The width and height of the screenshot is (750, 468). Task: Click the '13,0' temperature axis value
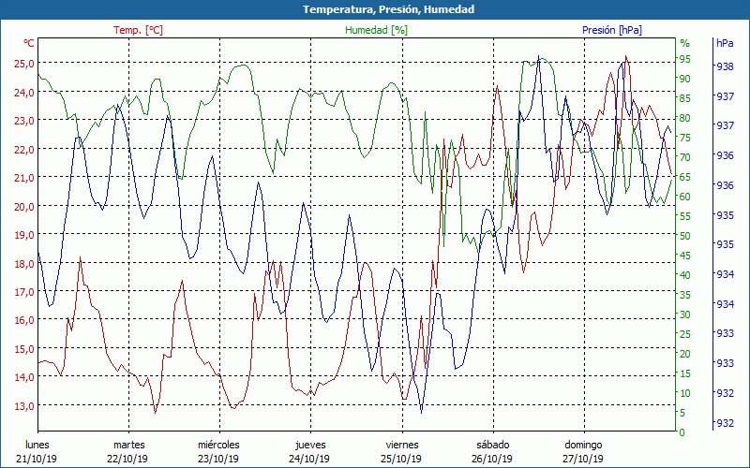click(x=24, y=406)
